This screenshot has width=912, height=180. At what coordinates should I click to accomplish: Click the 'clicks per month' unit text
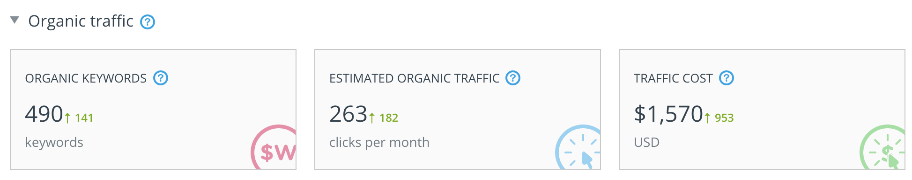pyautogui.click(x=379, y=143)
